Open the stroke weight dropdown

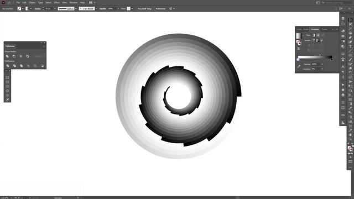coord(55,9)
